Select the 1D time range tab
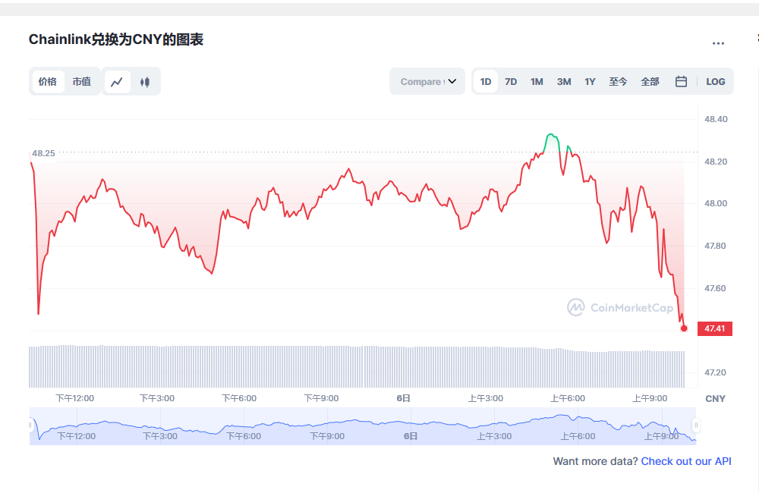 click(x=486, y=81)
